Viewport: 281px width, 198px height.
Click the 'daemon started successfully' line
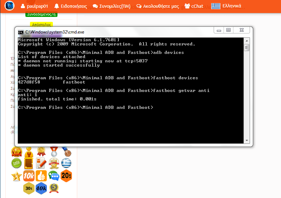point(59,65)
